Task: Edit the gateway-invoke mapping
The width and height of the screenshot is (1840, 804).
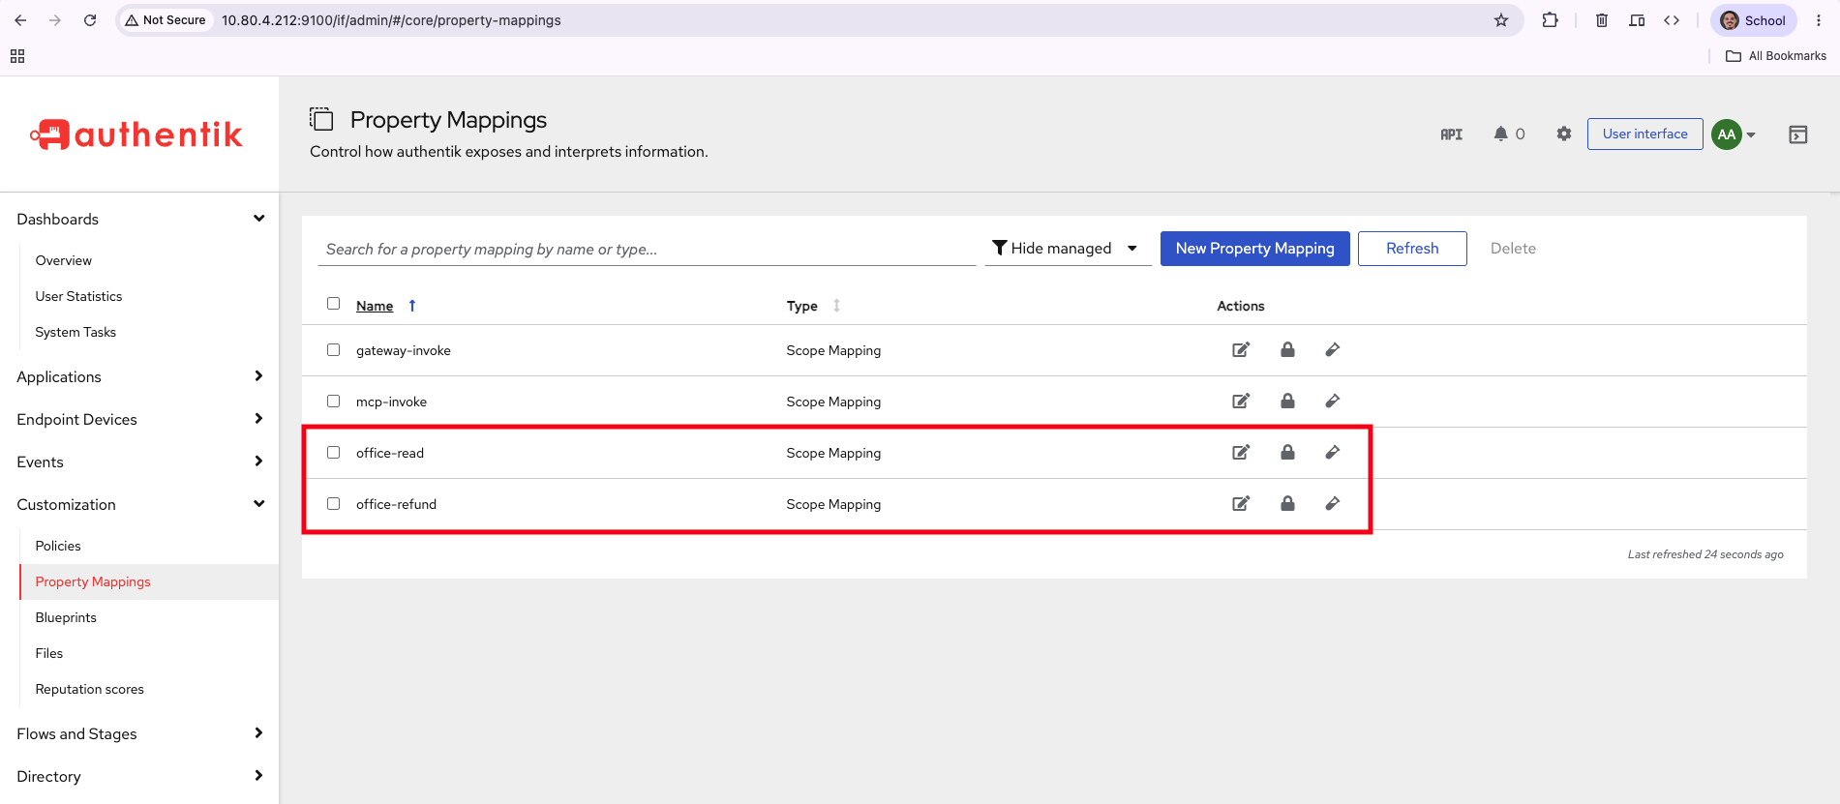Action: (1241, 349)
